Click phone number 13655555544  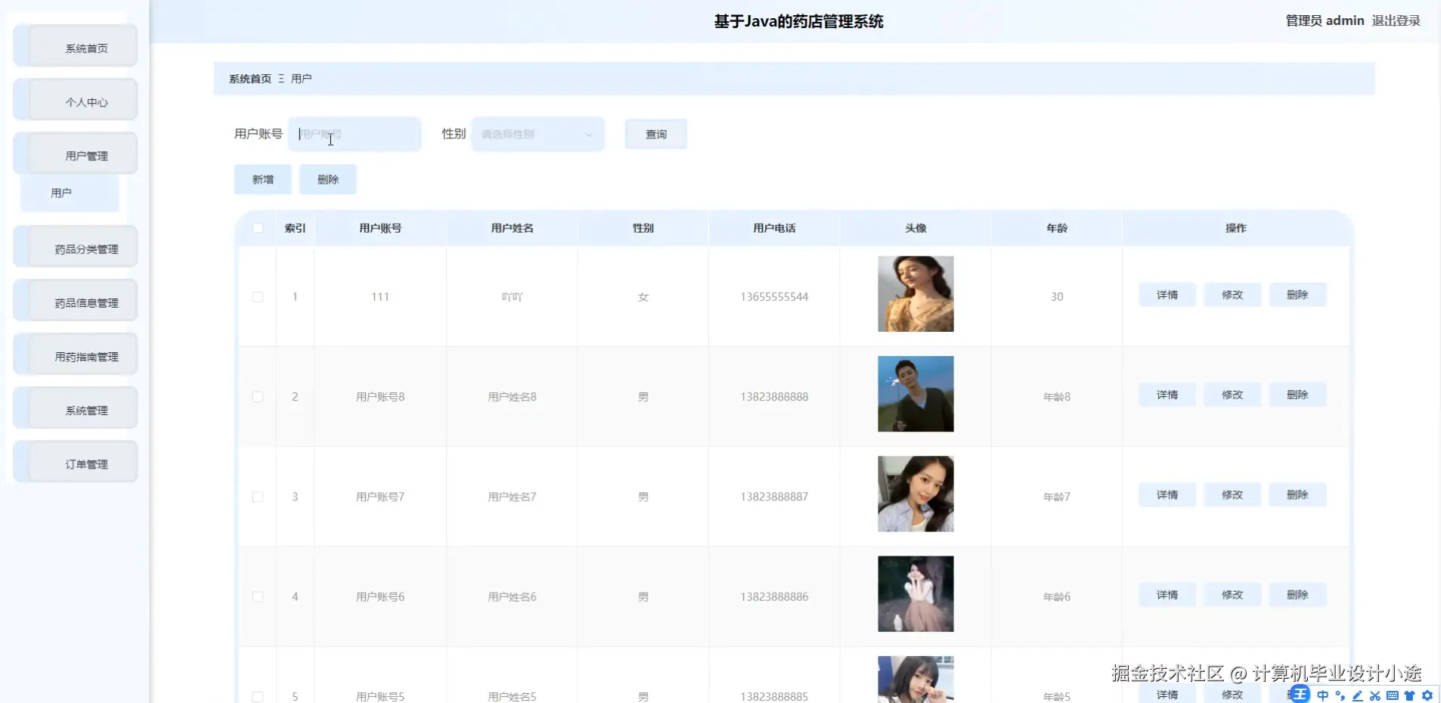coord(774,297)
